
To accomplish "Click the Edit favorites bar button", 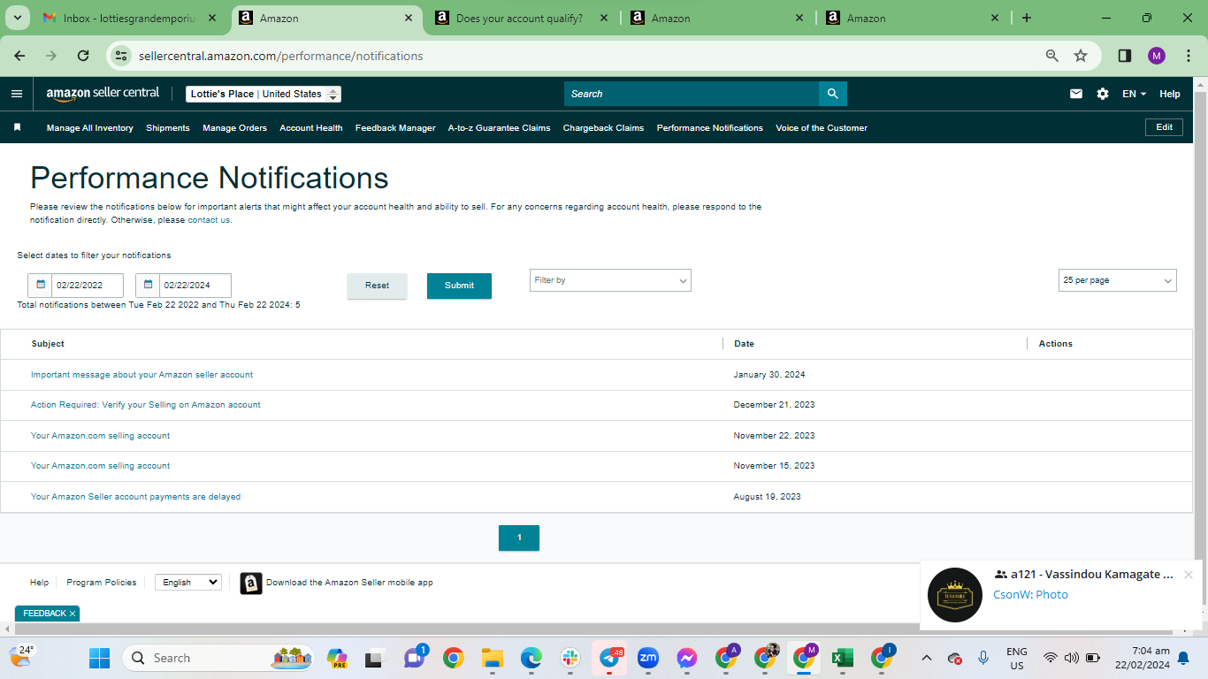I will coord(1165,127).
